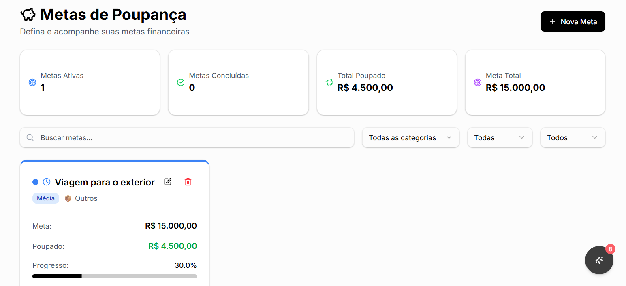Click the goal progress bar at 30%
Viewport: 626px width, 286px height.
click(115, 276)
